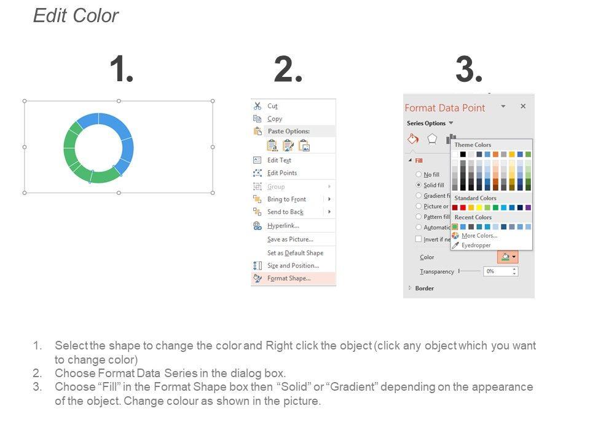Click the Cut scissors icon
This screenshot has height=443, width=590.
pyautogui.click(x=258, y=106)
